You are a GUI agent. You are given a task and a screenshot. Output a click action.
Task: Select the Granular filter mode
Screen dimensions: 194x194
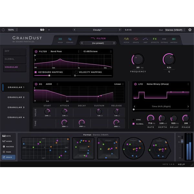15,68
